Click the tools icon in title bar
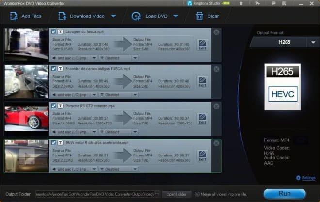This screenshot has height=202, width=320. tap(257, 3)
